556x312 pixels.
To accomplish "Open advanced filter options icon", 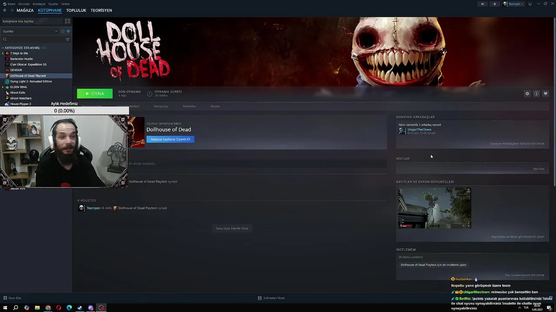I will (x=67, y=39).
